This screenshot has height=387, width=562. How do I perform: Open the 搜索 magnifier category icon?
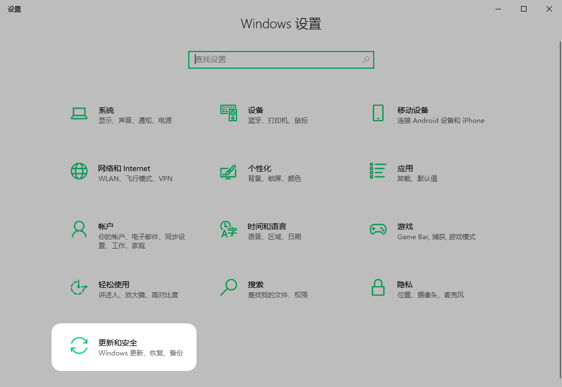(229, 287)
